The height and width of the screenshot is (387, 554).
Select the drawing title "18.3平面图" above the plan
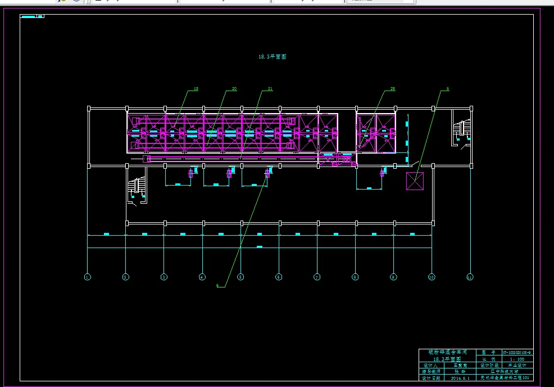[x=272, y=57]
